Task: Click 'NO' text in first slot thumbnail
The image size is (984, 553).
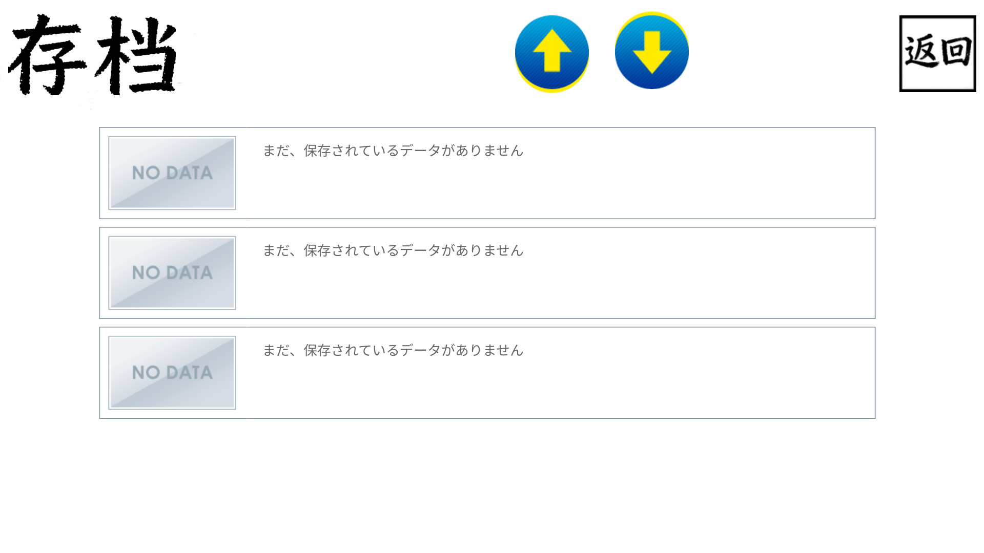Action: 146,173
